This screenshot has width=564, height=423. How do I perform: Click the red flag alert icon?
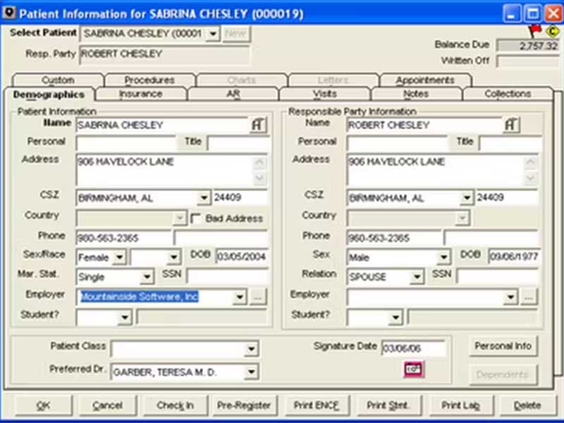coord(534,30)
